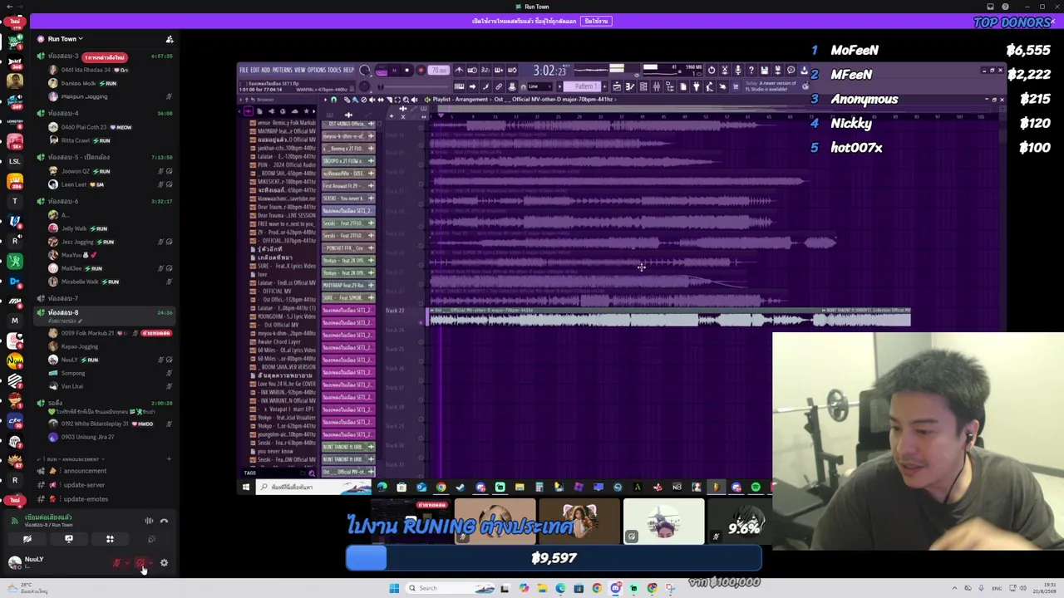This screenshot has height=598, width=1064.
Task: Open the FL Studio mixer view icon
Action: 656,86
